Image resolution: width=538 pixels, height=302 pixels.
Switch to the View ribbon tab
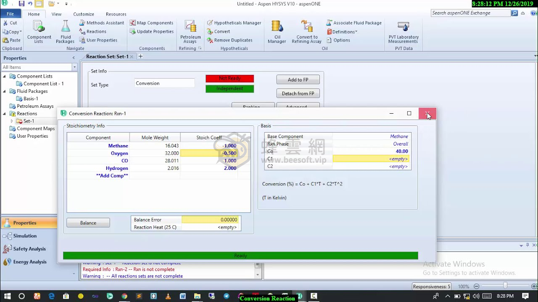coord(56,14)
